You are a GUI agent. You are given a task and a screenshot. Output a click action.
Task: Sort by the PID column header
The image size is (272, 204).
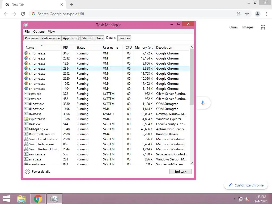point(68,47)
